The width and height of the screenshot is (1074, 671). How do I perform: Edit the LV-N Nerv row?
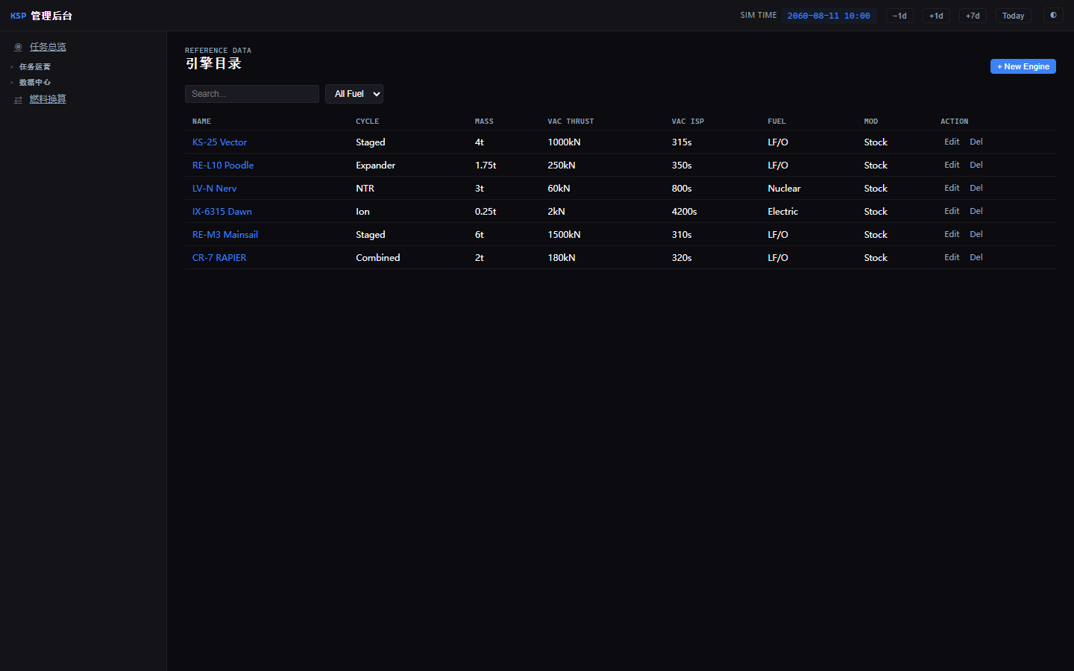[952, 188]
